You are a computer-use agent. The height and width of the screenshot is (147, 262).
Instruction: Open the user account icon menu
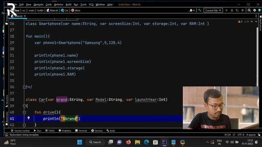coord(192,10)
